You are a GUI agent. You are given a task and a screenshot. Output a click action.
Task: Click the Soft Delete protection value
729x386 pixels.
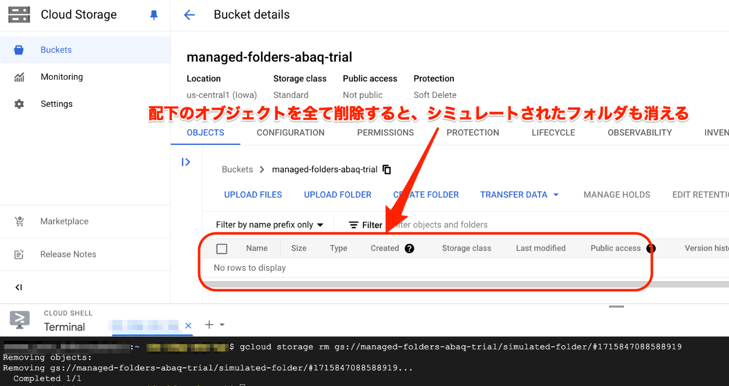tap(435, 95)
